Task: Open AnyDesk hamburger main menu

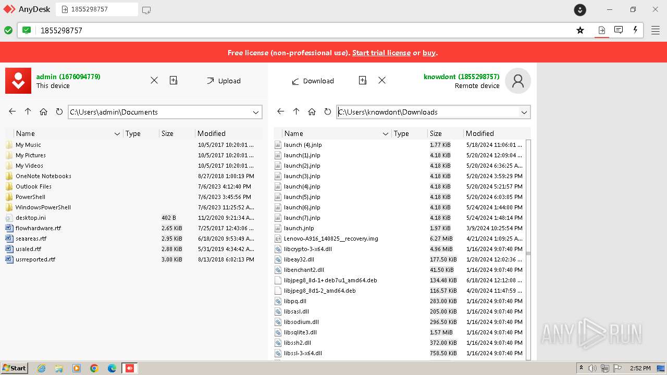Action: tap(656, 30)
